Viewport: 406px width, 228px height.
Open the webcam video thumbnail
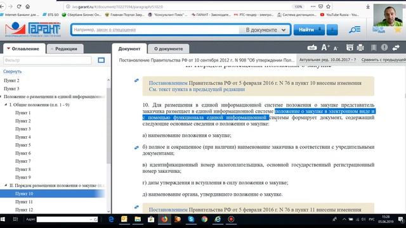tap(388, 15)
